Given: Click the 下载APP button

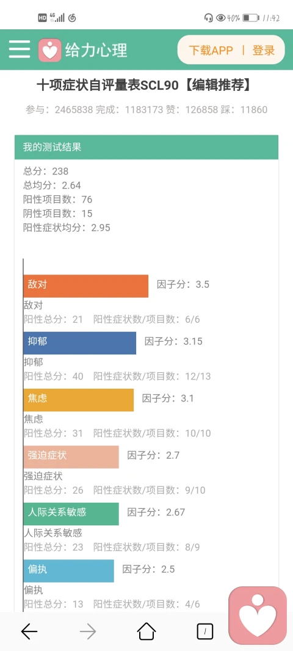Looking at the screenshot, I should [211, 50].
